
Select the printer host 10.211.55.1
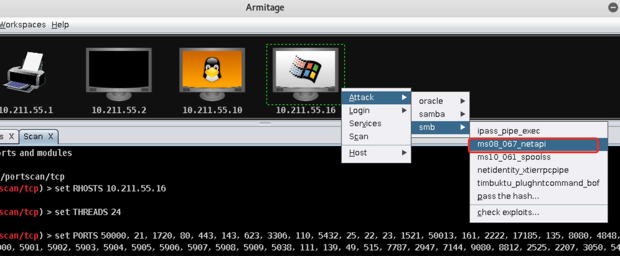tap(25, 72)
